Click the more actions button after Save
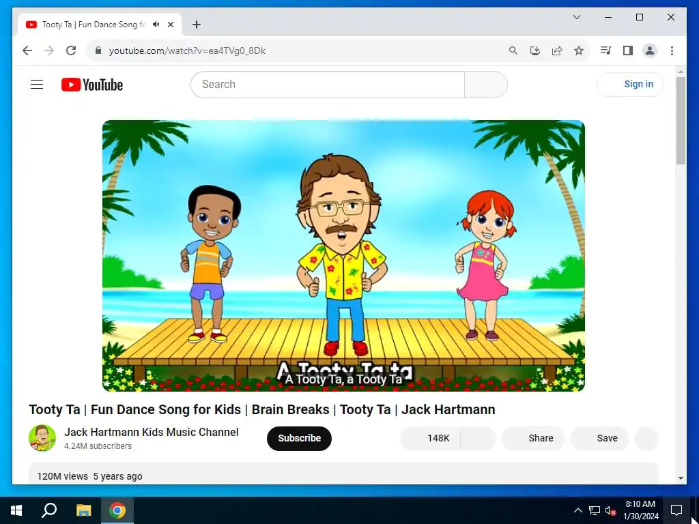Image resolution: width=699 pixels, height=524 pixels. (x=646, y=439)
